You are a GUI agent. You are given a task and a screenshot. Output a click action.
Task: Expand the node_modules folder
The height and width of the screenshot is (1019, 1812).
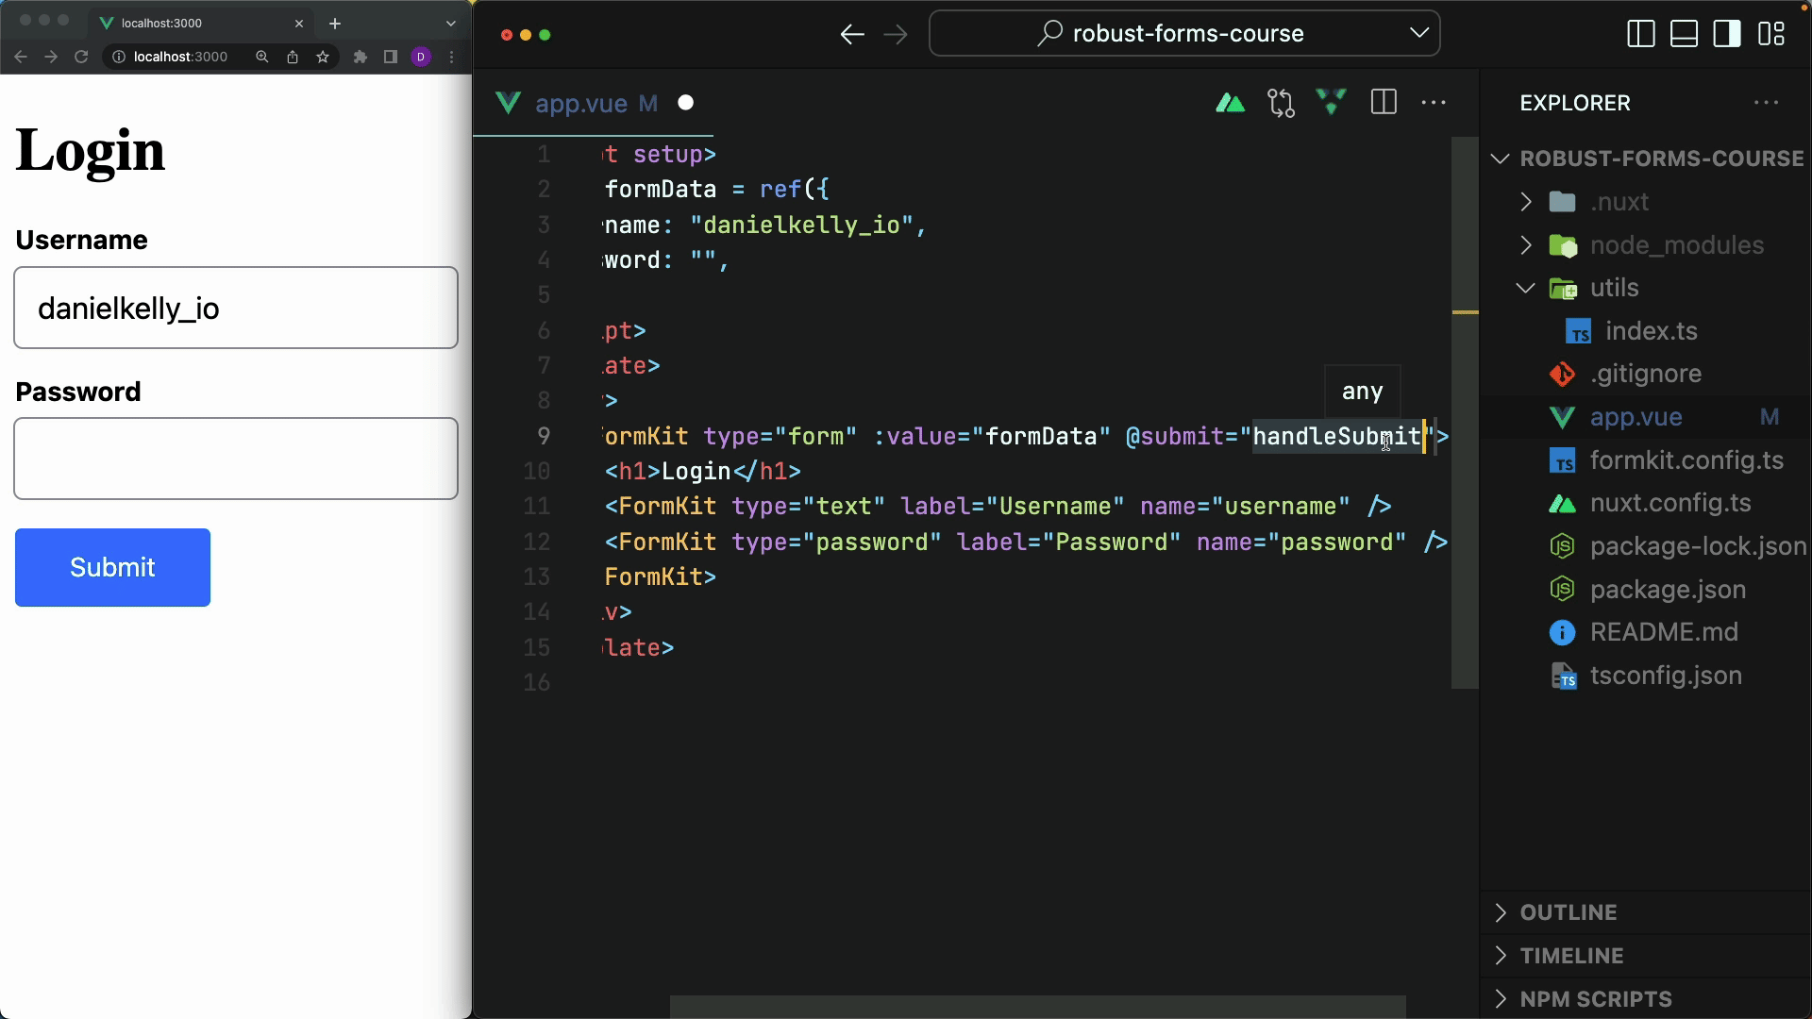pyautogui.click(x=1646, y=245)
